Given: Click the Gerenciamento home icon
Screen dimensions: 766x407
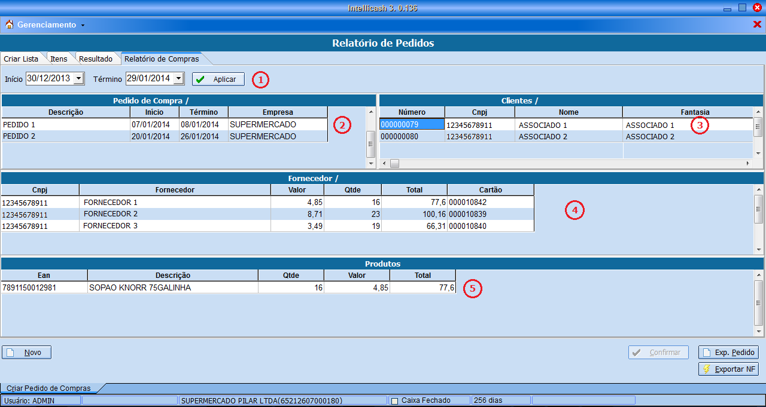Looking at the screenshot, I should tap(9, 25).
